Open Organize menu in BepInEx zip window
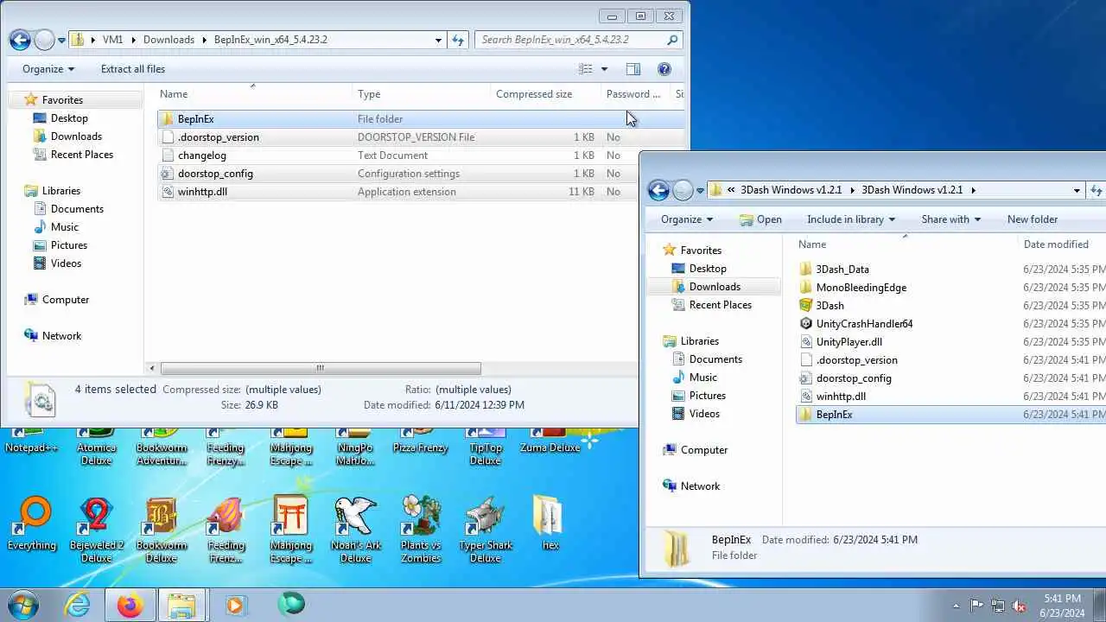This screenshot has width=1106, height=622. click(48, 69)
